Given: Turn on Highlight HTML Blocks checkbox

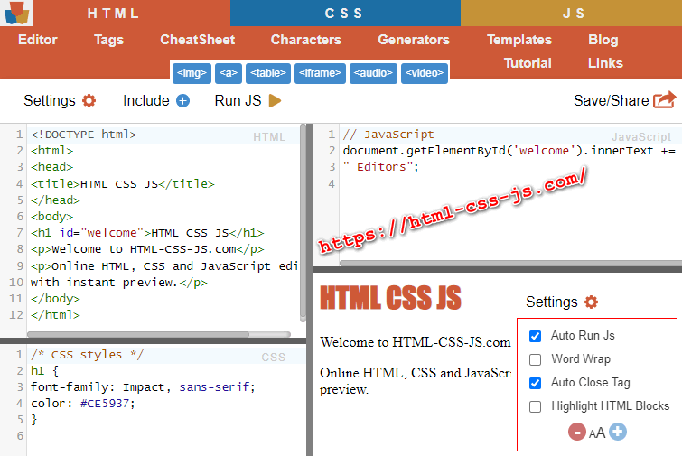Looking at the screenshot, I should (535, 406).
